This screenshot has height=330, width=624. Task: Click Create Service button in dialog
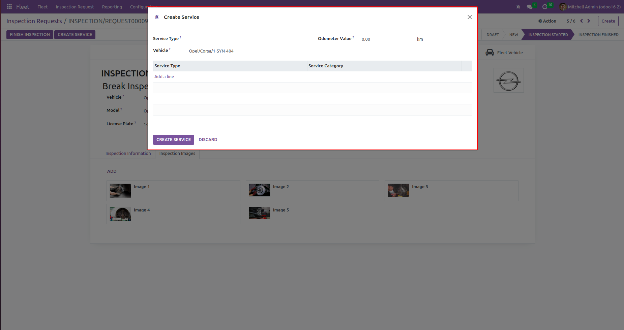click(174, 139)
